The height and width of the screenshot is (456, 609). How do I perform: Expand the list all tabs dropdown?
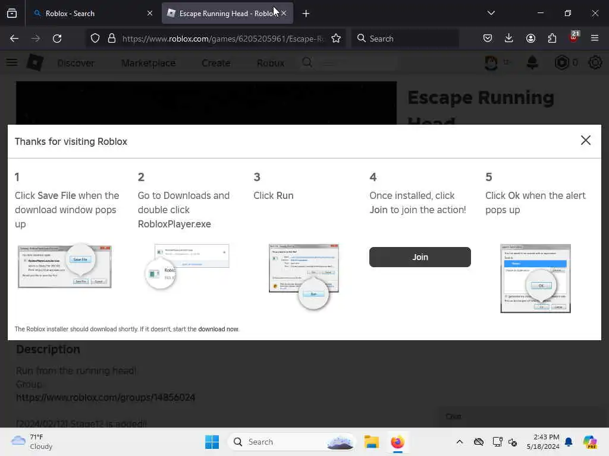tap(491, 13)
